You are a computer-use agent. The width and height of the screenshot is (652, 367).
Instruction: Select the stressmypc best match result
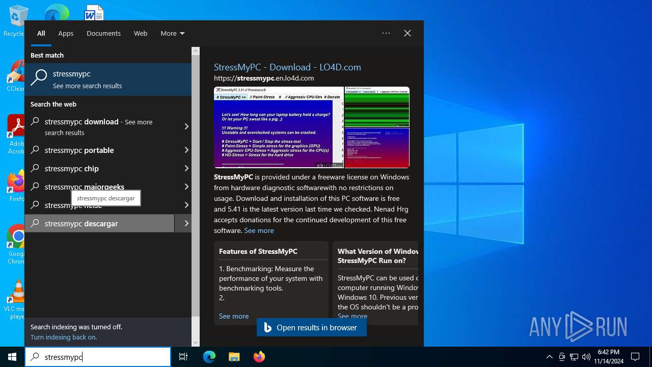108,80
